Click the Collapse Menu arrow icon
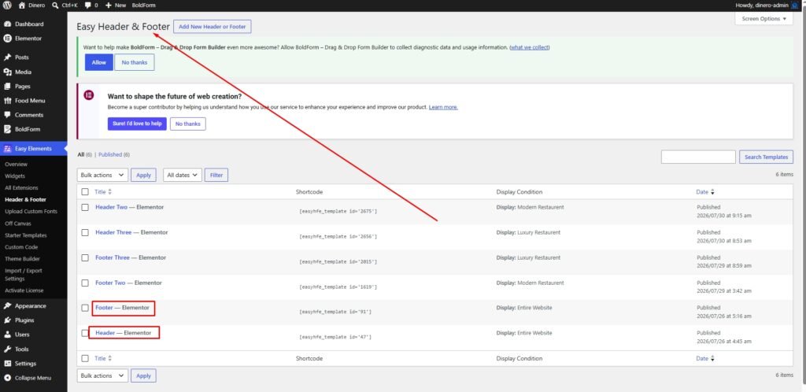The height and width of the screenshot is (392, 806). point(7,378)
